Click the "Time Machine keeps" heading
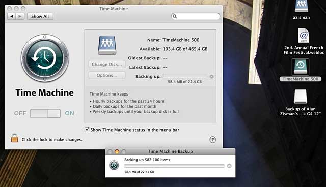326x187 pixels. tap(108, 94)
